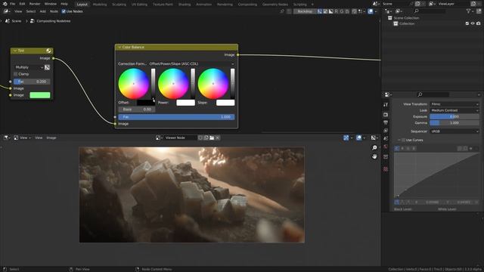Screen dimensions: 484x272
Task: Open the Image menu in image editor
Action: pyautogui.click(x=51, y=138)
